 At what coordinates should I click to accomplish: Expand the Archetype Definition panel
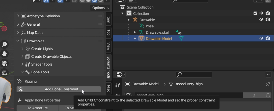pos(18,16)
